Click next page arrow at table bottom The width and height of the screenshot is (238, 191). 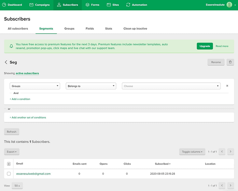[x=230, y=186]
